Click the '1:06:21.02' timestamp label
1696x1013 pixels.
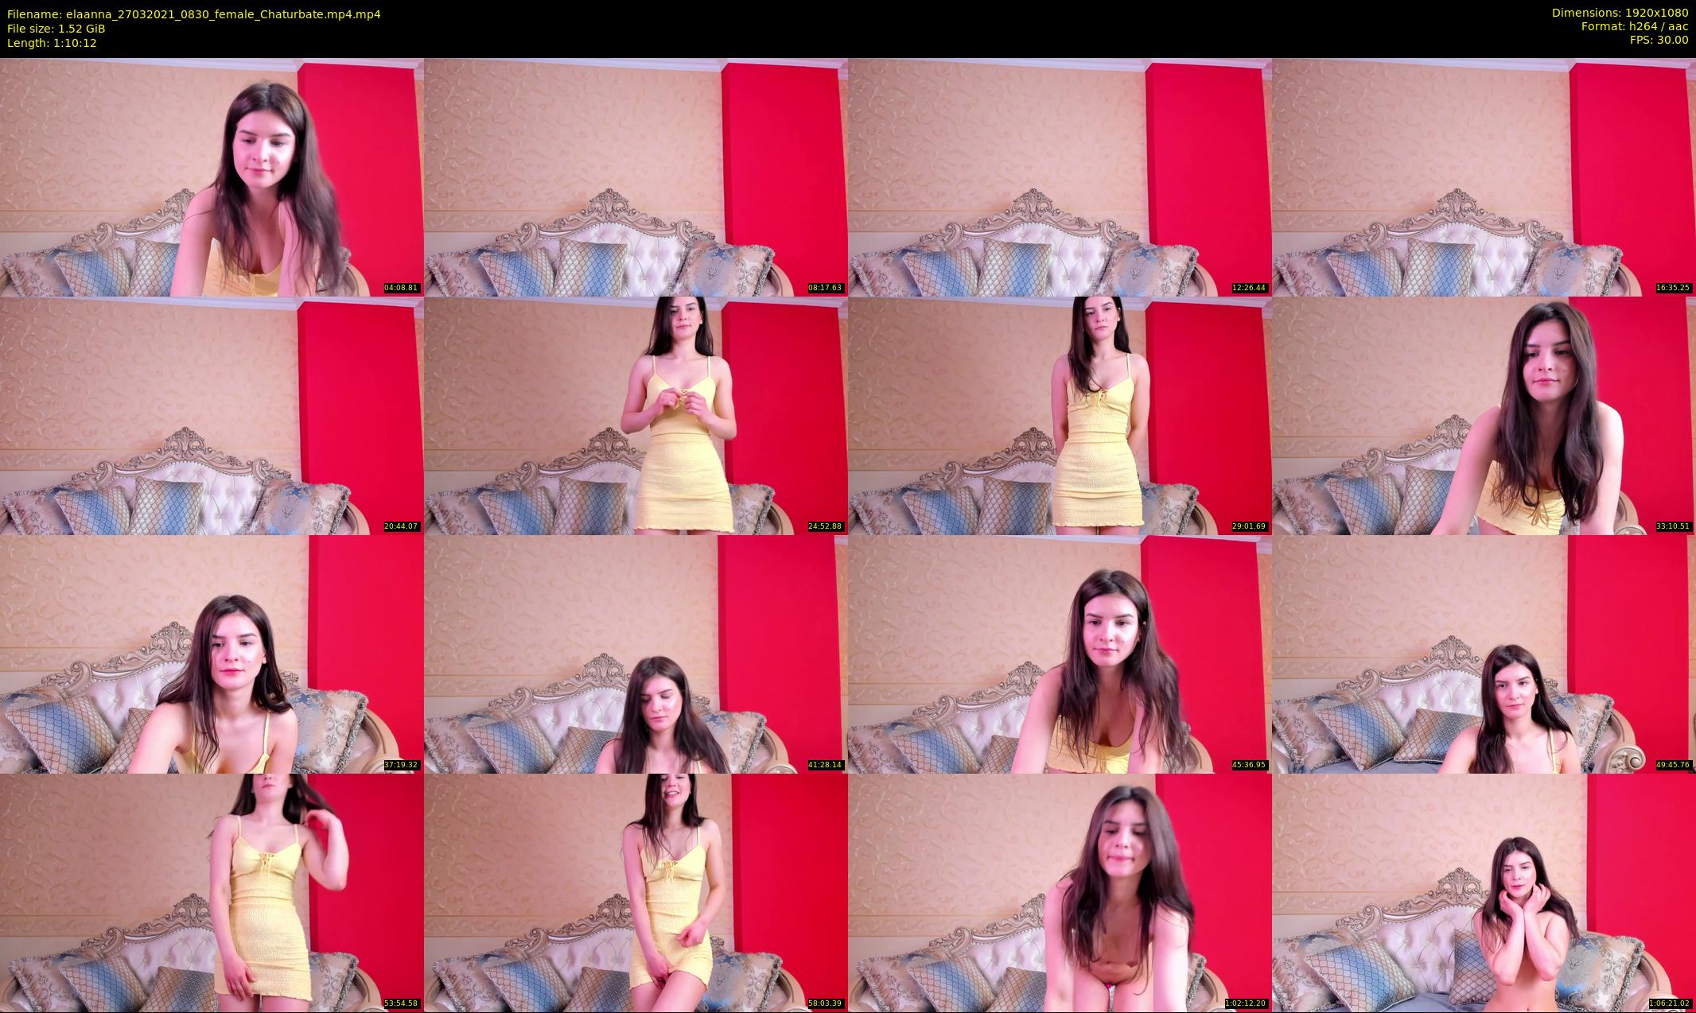coord(1670,1003)
